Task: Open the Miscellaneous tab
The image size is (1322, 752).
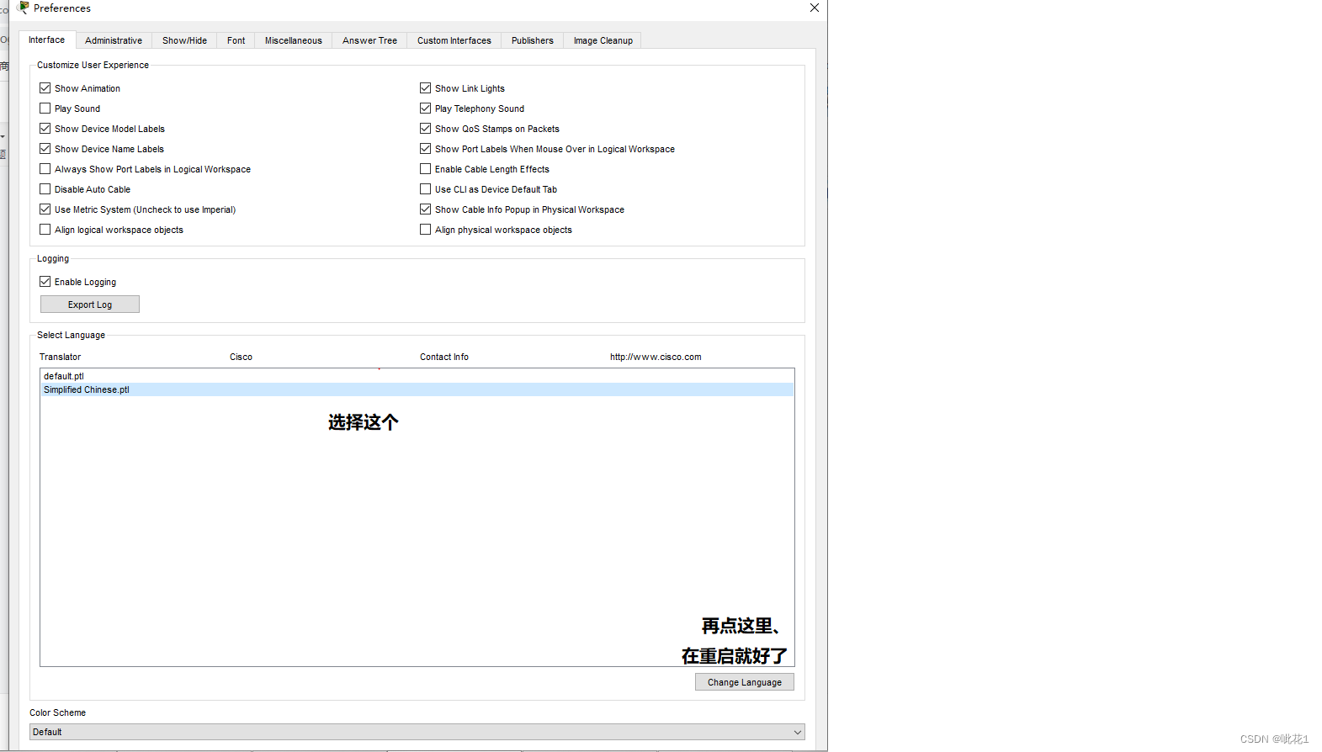Action: [293, 40]
